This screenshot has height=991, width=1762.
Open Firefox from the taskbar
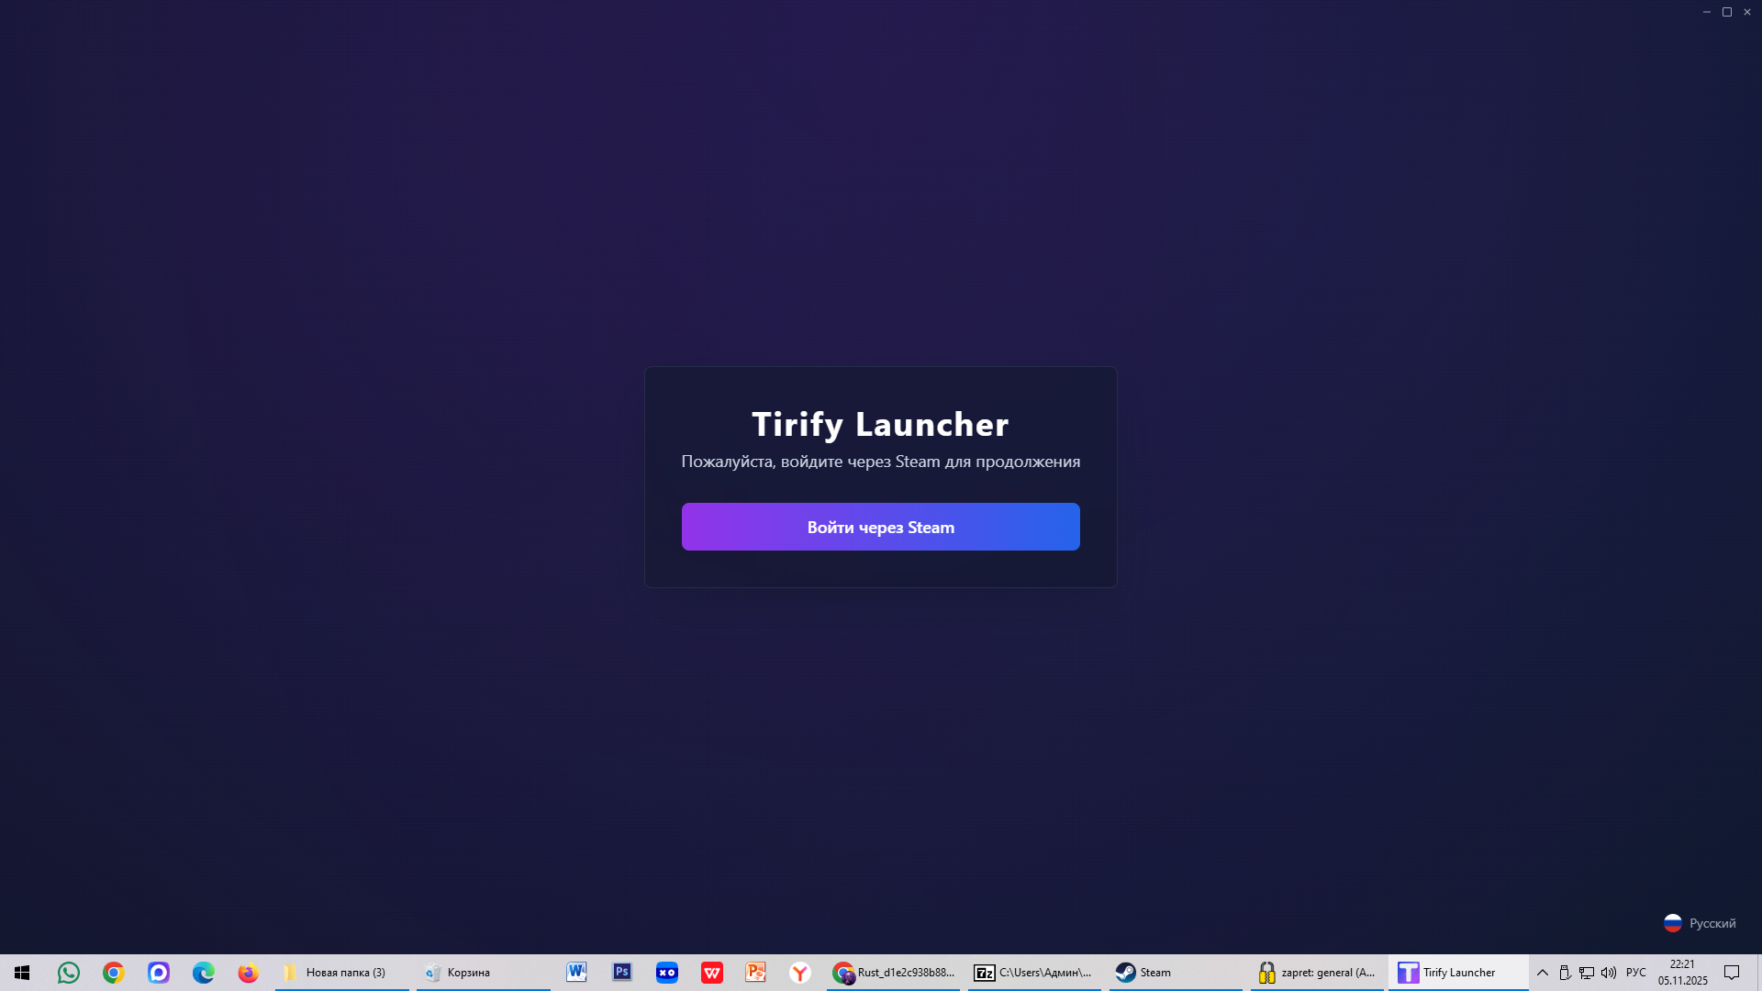[248, 973]
